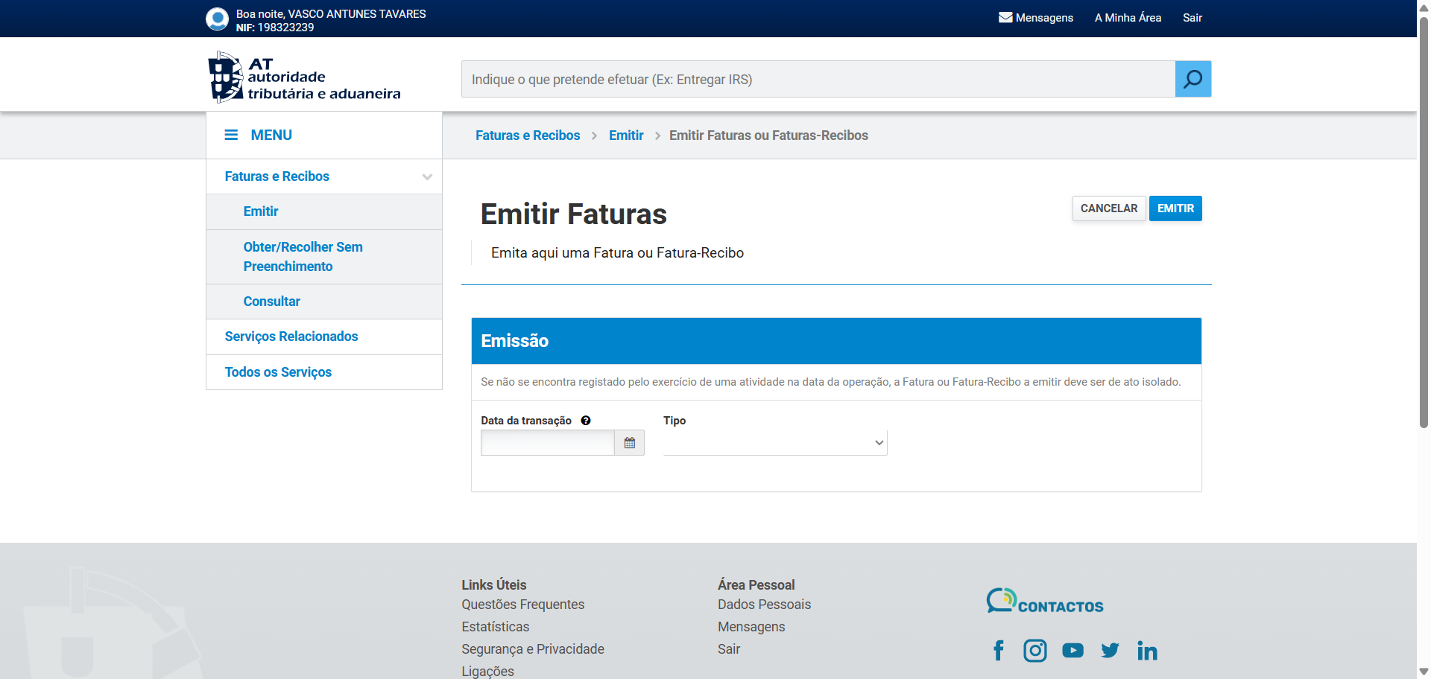Click the AT autoridade tributária logo
The width and height of the screenshot is (1431, 679).
pyautogui.click(x=304, y=77)
